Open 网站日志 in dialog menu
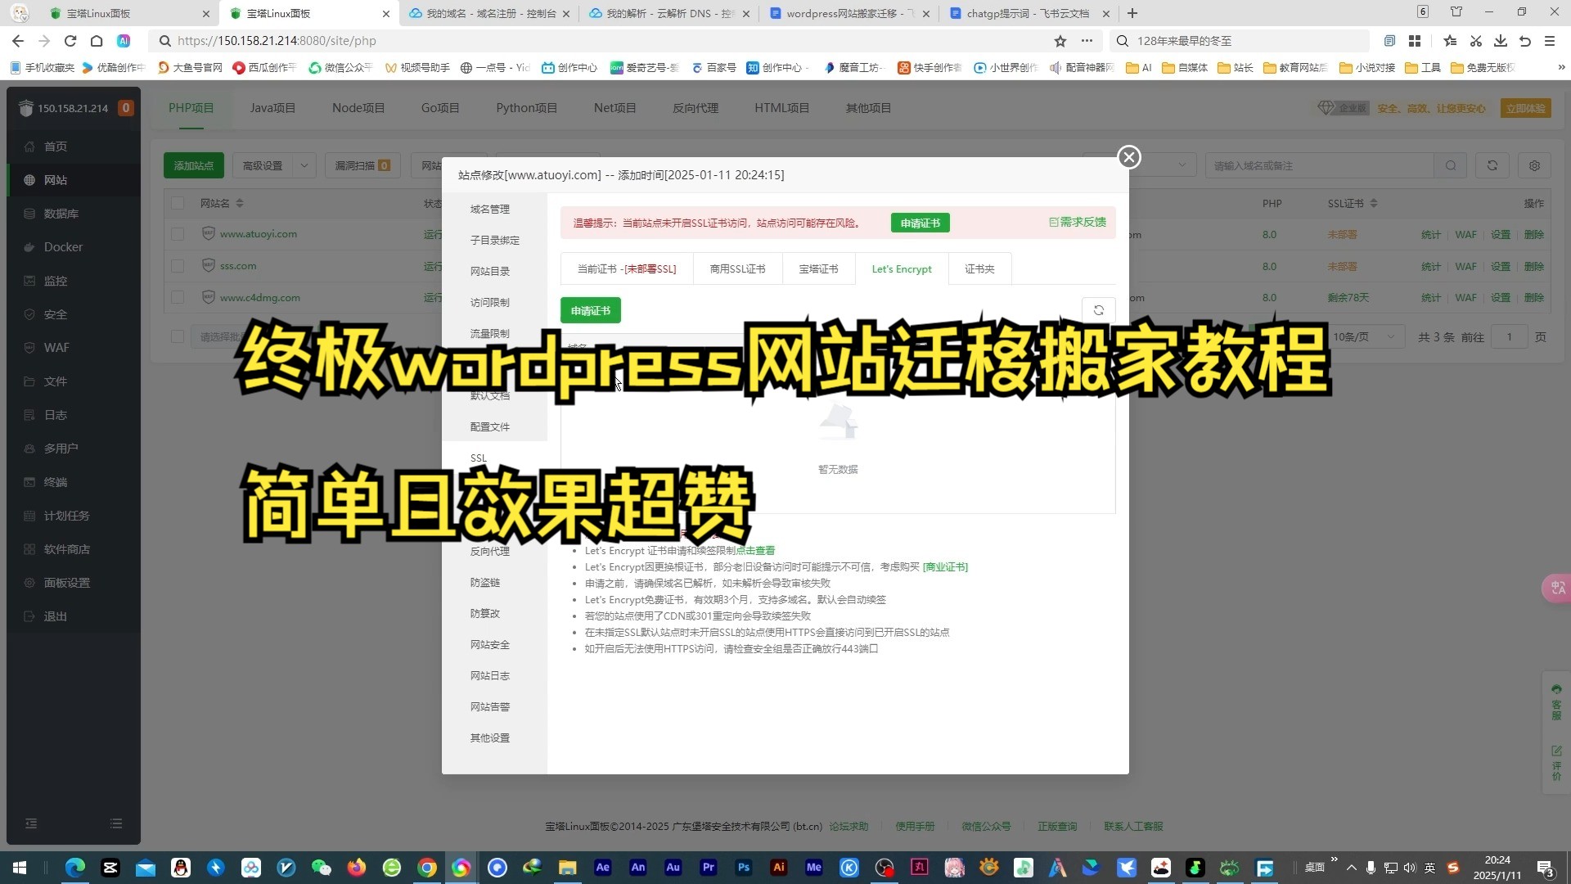The image size is (1571, 884). click(x=490, y=676)
